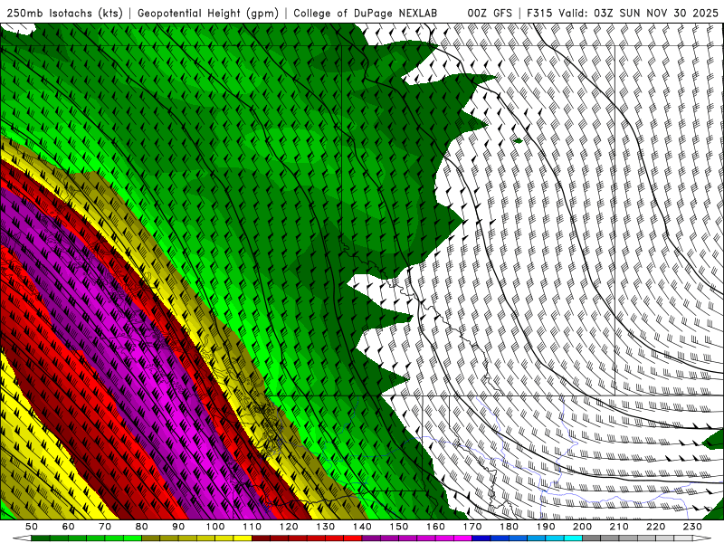Click the left arrow cap of the color bar

[22, 538]
